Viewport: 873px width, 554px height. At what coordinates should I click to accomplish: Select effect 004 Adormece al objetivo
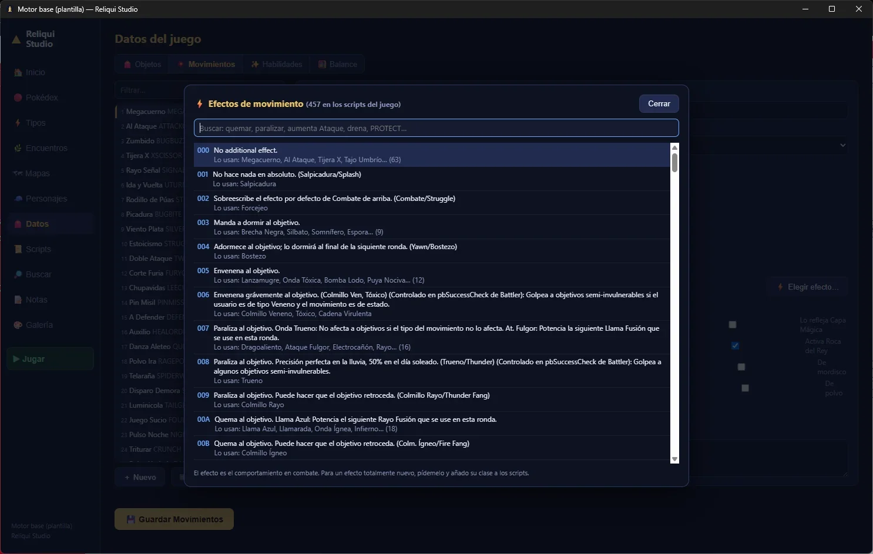pyautogui.click(x=432, y=251)
